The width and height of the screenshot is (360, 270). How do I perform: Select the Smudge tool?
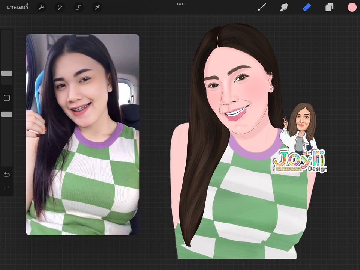[284, 7]
